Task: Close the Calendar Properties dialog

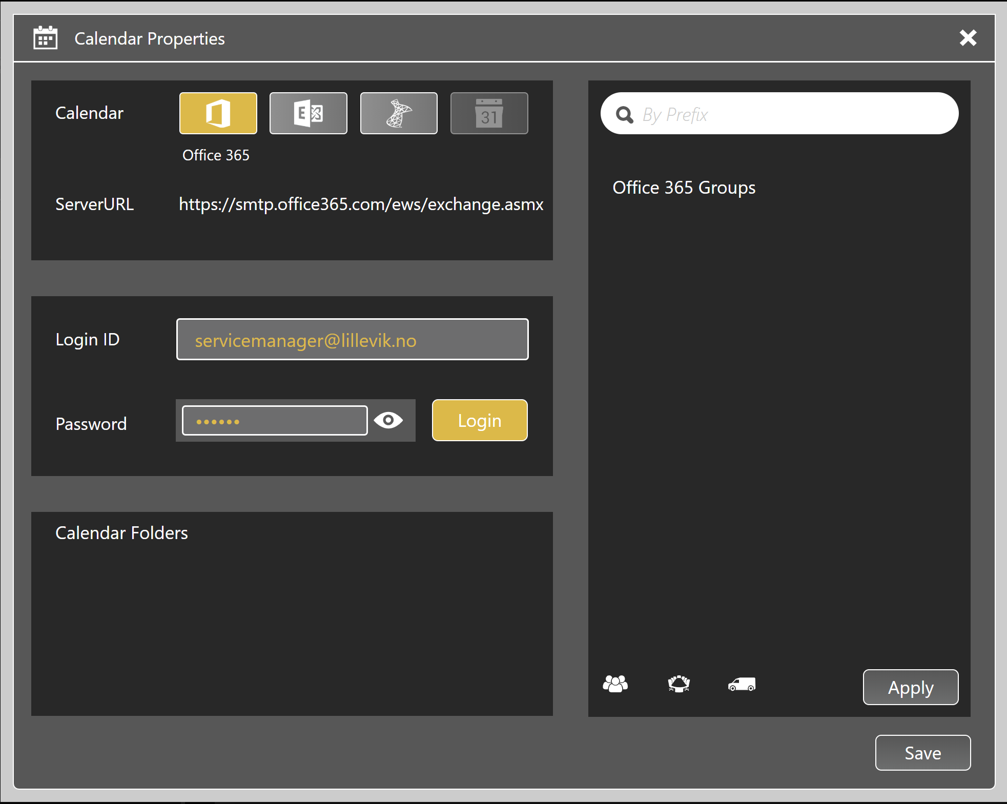Action: pyautogui.click(x=968, y=38)
